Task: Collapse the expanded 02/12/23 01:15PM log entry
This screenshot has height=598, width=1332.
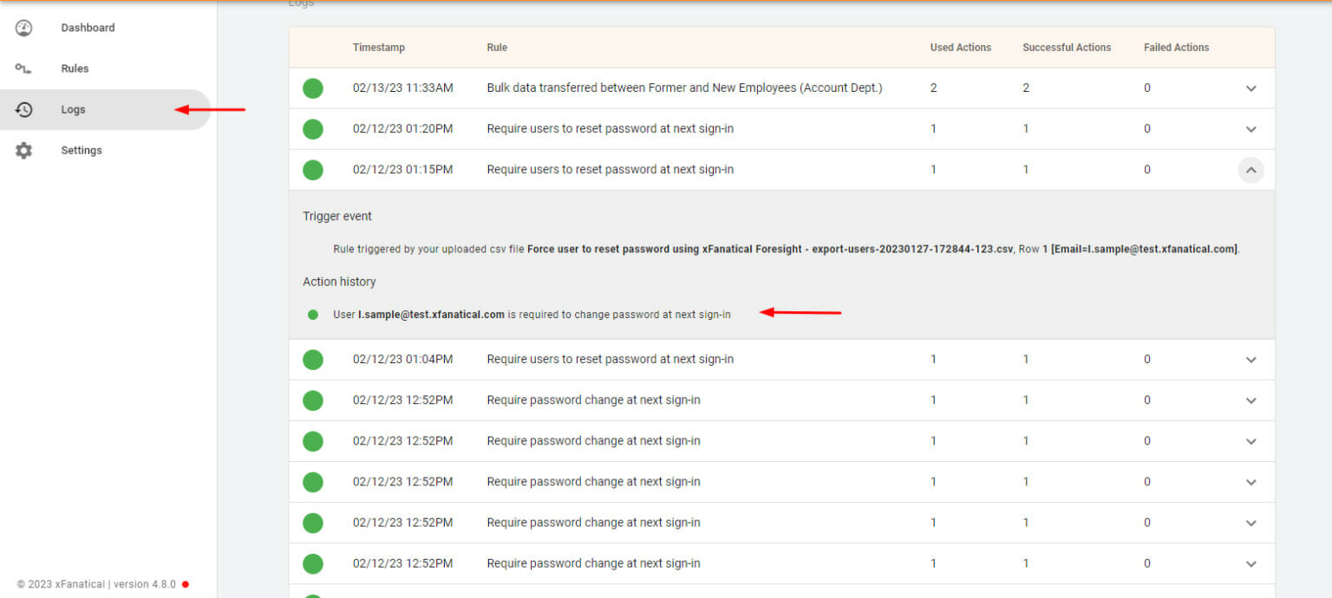Action: (x=1250, y=170)
